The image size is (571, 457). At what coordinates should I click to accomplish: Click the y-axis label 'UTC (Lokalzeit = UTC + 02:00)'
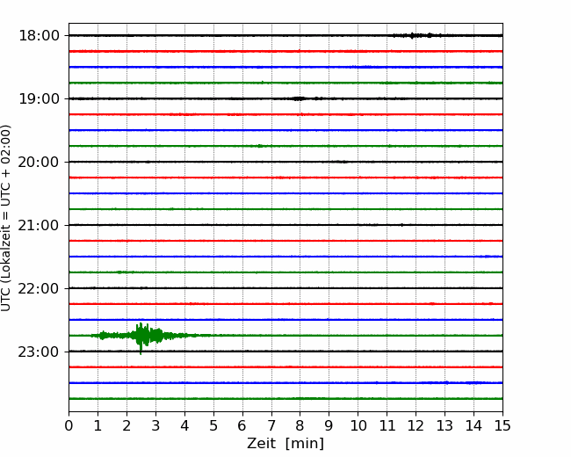click(x=6, y=218)
